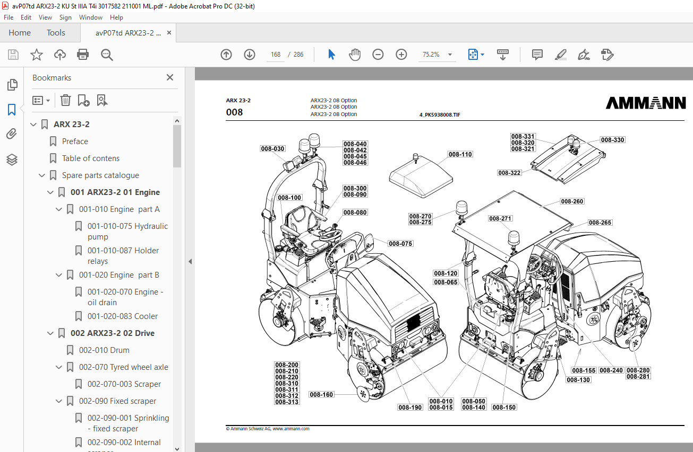The height and width of the screenshot is (452, 693).
Task: Click part label 008-160 in diagram
Action: click(x=321, y=395)
